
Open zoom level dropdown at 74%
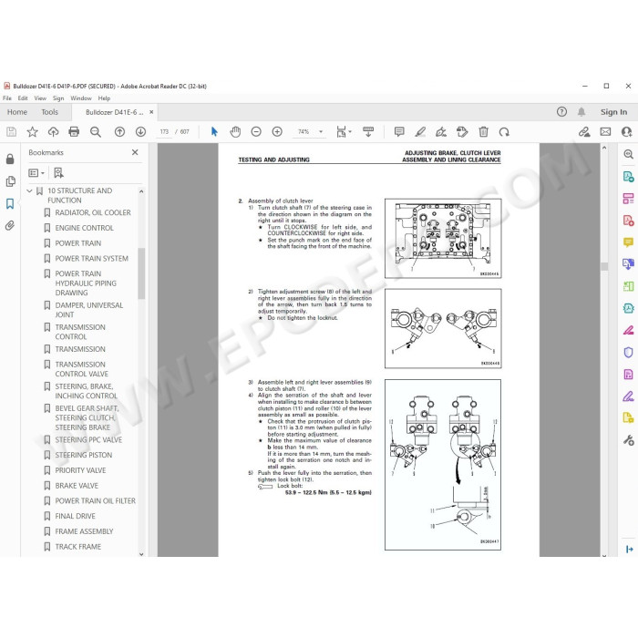pos(321,132)
